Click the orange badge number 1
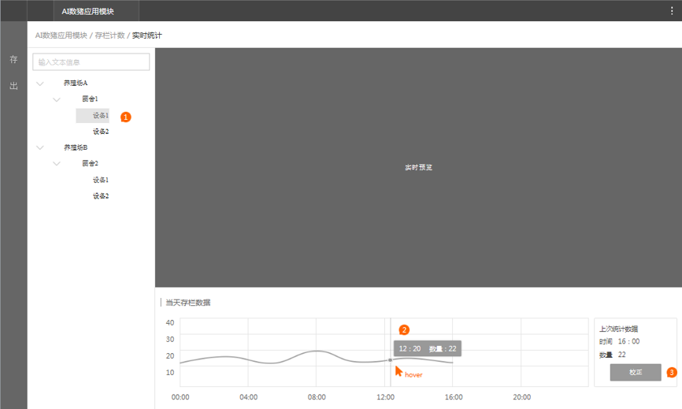The width and height of the screenshot is (682, 409). click(126, 117)
